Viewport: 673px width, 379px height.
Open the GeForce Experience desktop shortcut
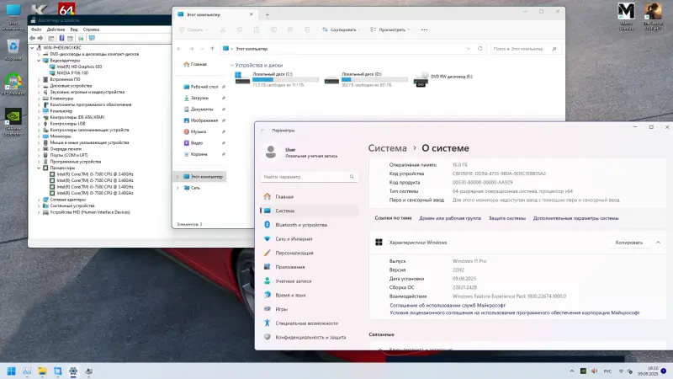(13, 122)
